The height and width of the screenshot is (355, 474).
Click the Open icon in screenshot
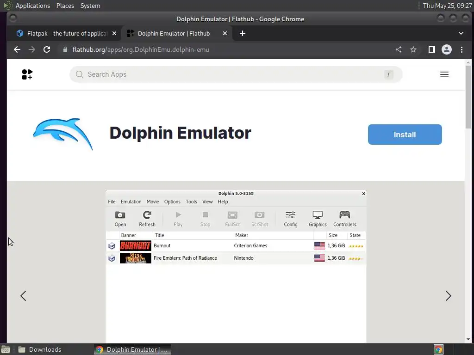click(x=120, y=215)
